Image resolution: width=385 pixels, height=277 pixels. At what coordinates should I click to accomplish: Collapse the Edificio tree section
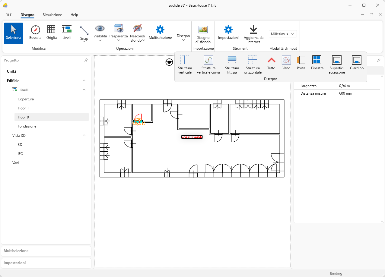click(x=84, y=81)
